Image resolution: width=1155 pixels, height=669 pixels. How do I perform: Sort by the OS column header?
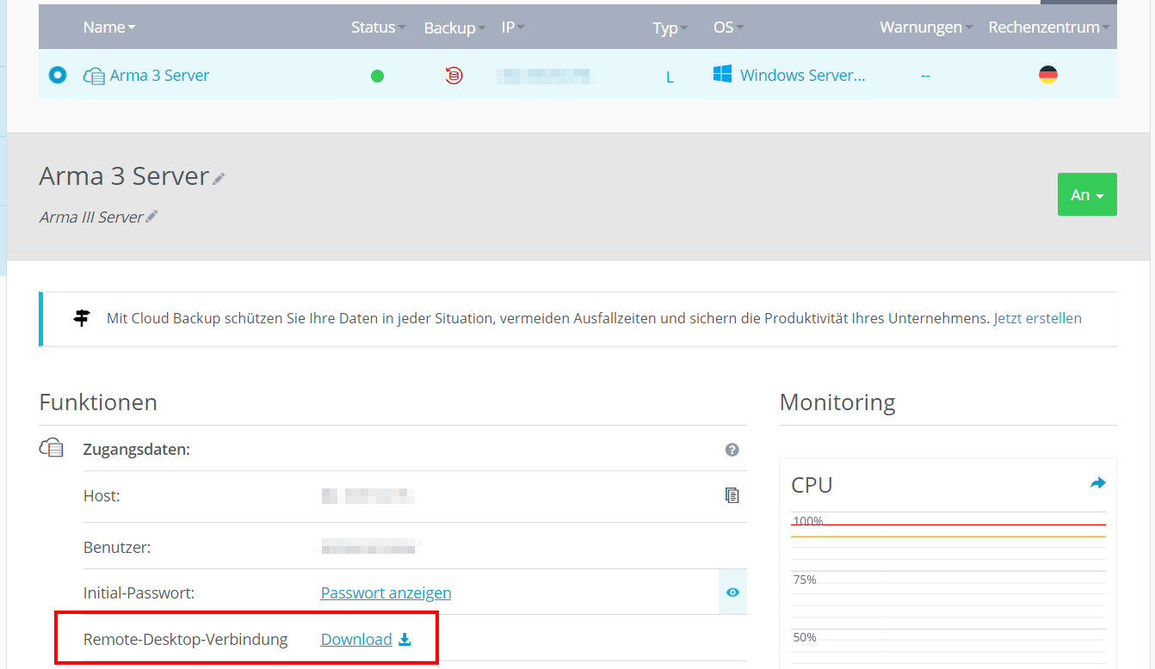[728, 28]
